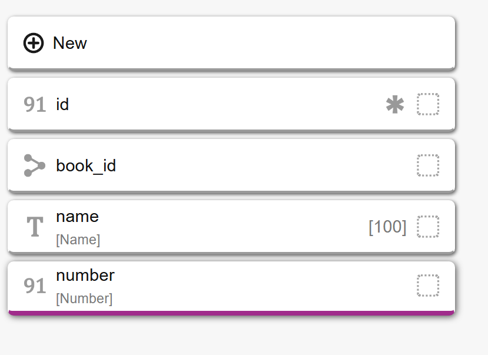Toggle the dotted checkbox on book_id row
Screen dimensions: 488x355
[428, 165]
